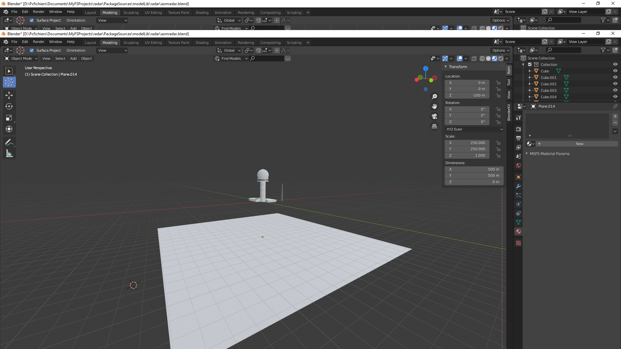Switch to UV Editing workspace, front window
This screenshot has height=349, width=621.
coord(153,43)
